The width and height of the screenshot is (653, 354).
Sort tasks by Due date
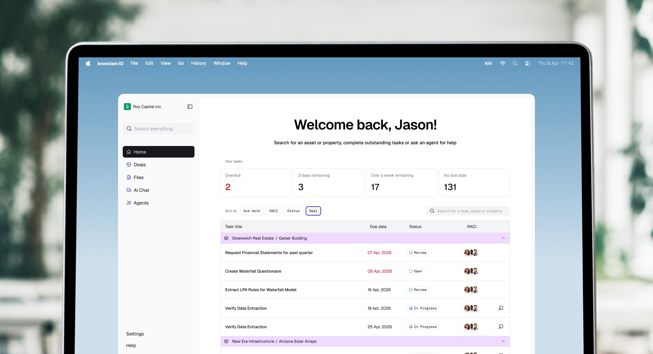click(x=252, y=211)
